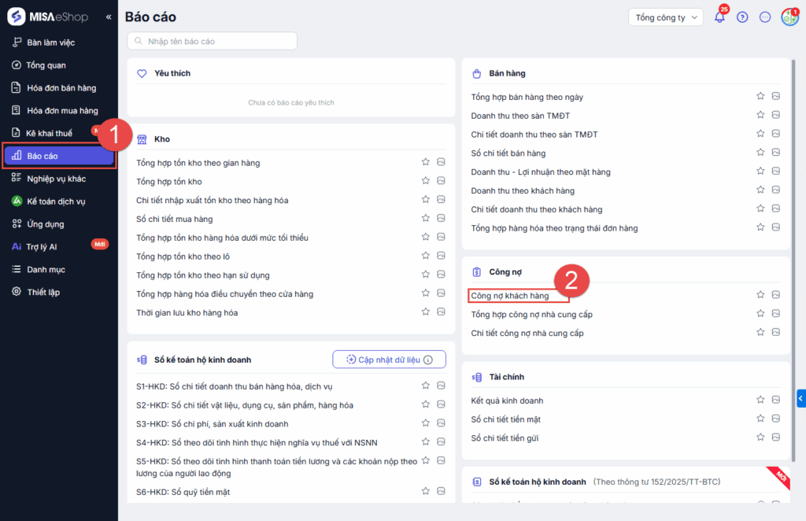Click preview icon for Kết quả kinh doanh
The width and height of the screenshot is (806, 521).
pyautogui.click(x=775, y=401)
